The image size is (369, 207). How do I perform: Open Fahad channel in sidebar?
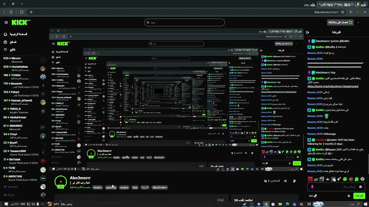click(x=24, y=94)
